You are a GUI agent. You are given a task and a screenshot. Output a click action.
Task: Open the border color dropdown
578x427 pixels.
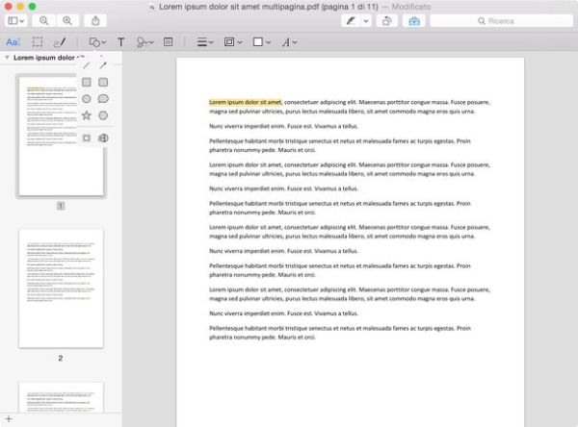coord(233,42)
